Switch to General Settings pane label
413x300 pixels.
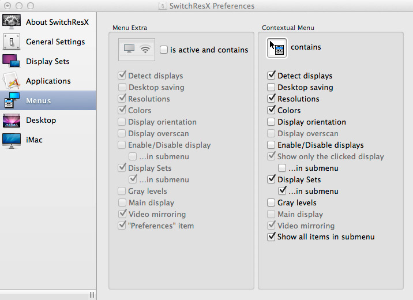coord(55,42)
